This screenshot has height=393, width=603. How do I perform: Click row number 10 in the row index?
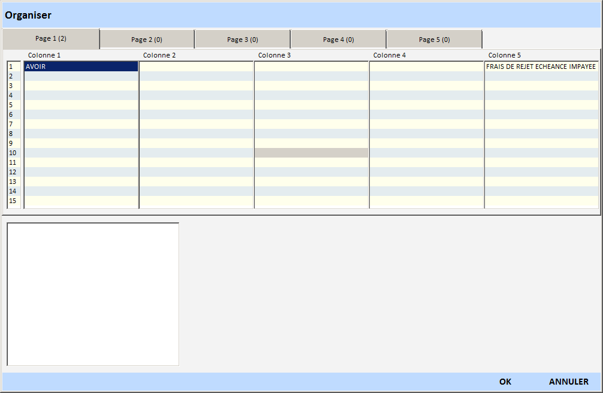click(13, 153)
